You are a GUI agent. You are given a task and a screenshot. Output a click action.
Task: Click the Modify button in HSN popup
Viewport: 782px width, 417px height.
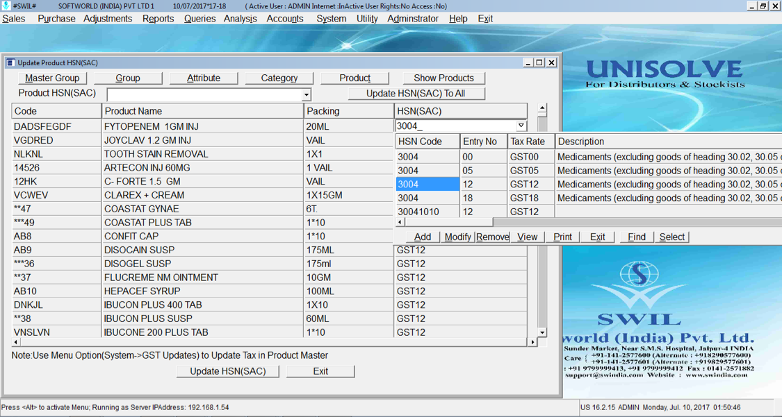(x=457, y=237)
